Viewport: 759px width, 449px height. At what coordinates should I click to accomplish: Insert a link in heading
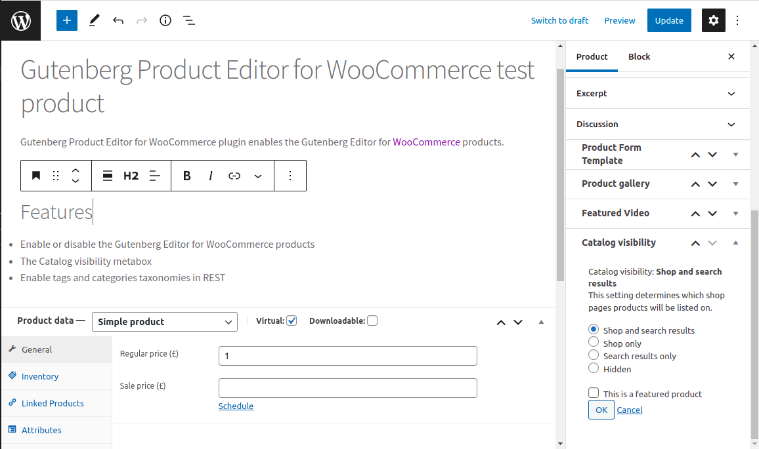[x=234, y=176]
